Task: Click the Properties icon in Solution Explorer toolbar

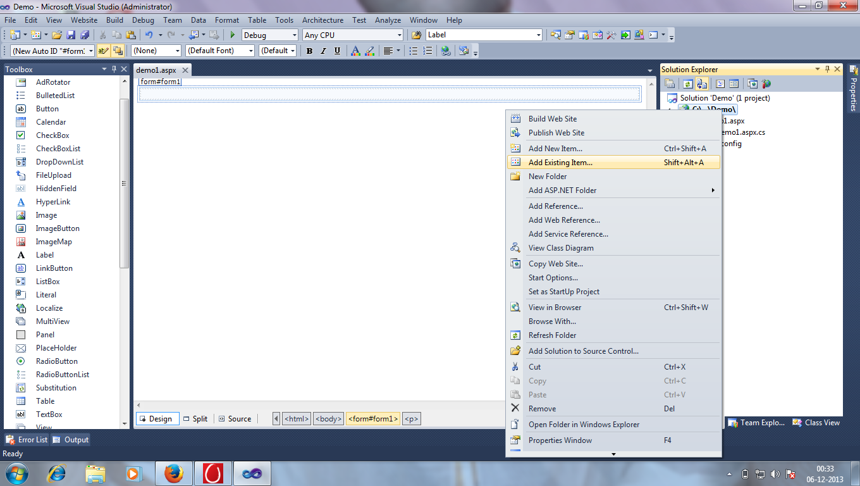Action: 670,84
